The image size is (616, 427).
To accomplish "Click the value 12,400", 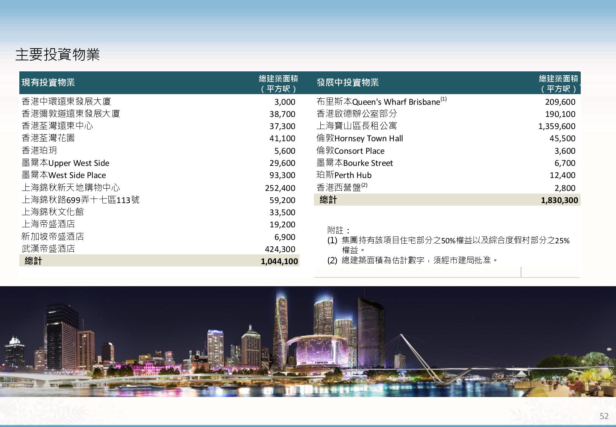I will pos(563,175).
